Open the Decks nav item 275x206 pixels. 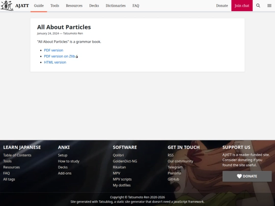point(94,6)
